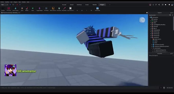174x94 pixels.
Task: Open the Asset Creator plugin
Action: [x=15, y=9]
